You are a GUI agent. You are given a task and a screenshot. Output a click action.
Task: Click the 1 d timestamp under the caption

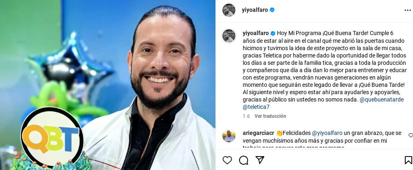point(246,116)
